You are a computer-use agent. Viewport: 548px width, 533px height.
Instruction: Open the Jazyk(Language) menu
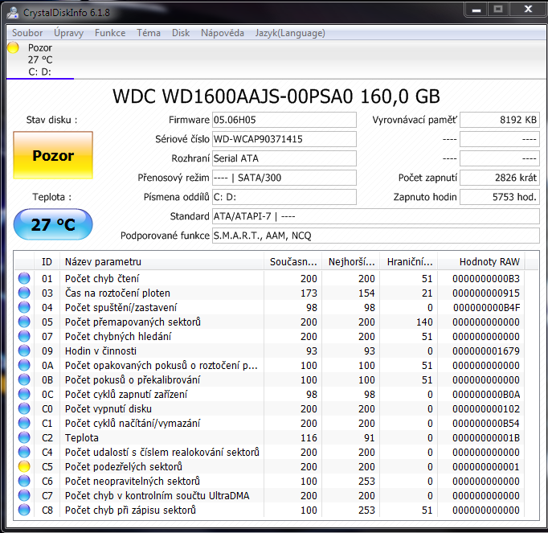pyautogui.click(x=290, y=33)
